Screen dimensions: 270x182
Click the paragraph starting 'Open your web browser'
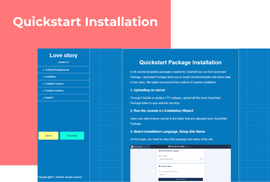point(179,121)
